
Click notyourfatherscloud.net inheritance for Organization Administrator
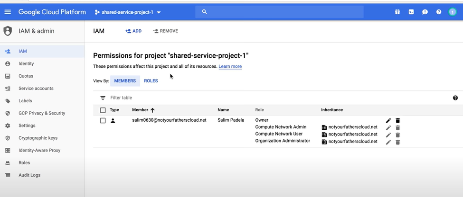pyautogui.click(x=353, y=141)
